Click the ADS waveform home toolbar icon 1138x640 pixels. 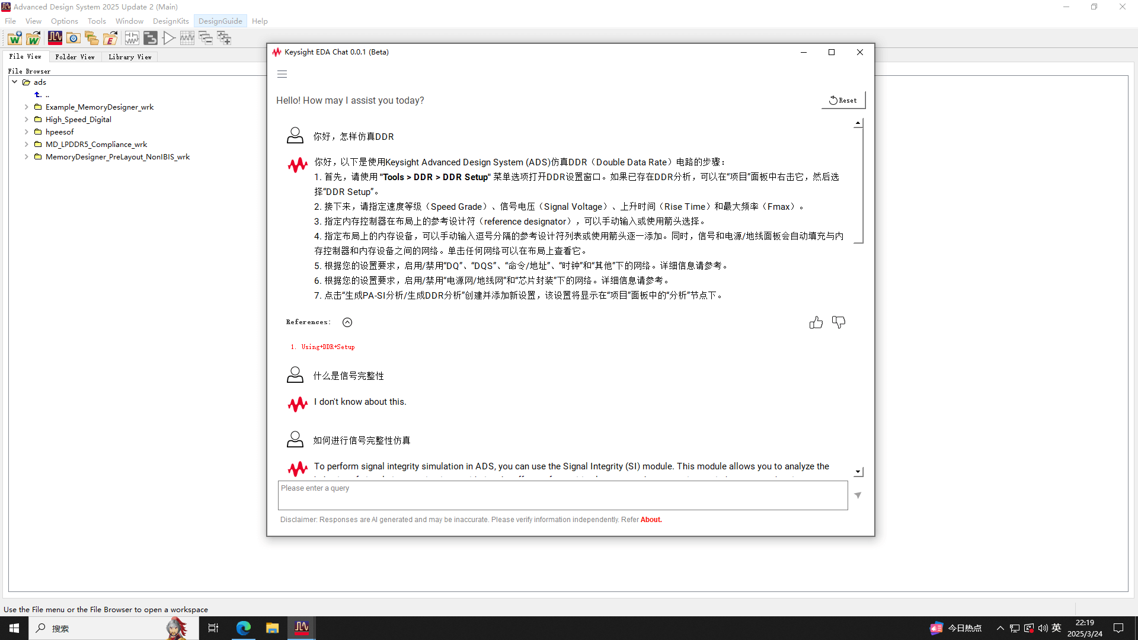point(55,39)
